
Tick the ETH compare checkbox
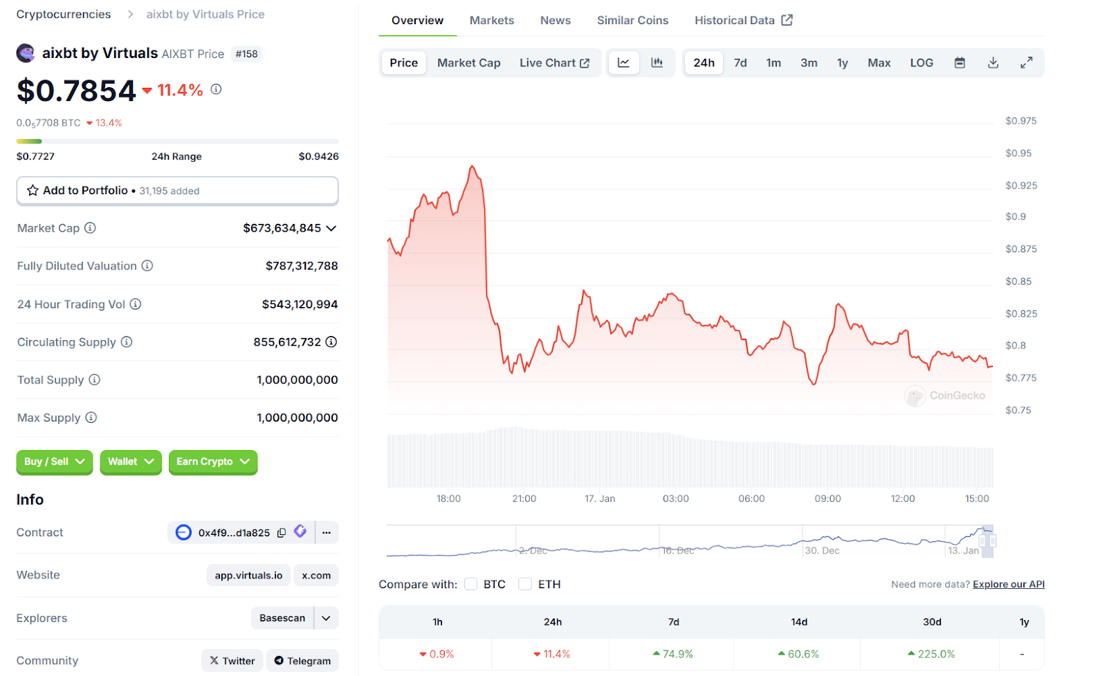(525, 584)
